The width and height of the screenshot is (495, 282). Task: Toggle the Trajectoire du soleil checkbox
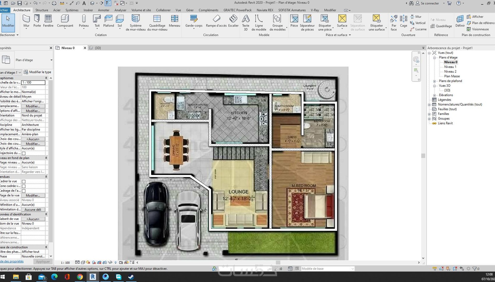pyautogui.click(x=24, y=153)
